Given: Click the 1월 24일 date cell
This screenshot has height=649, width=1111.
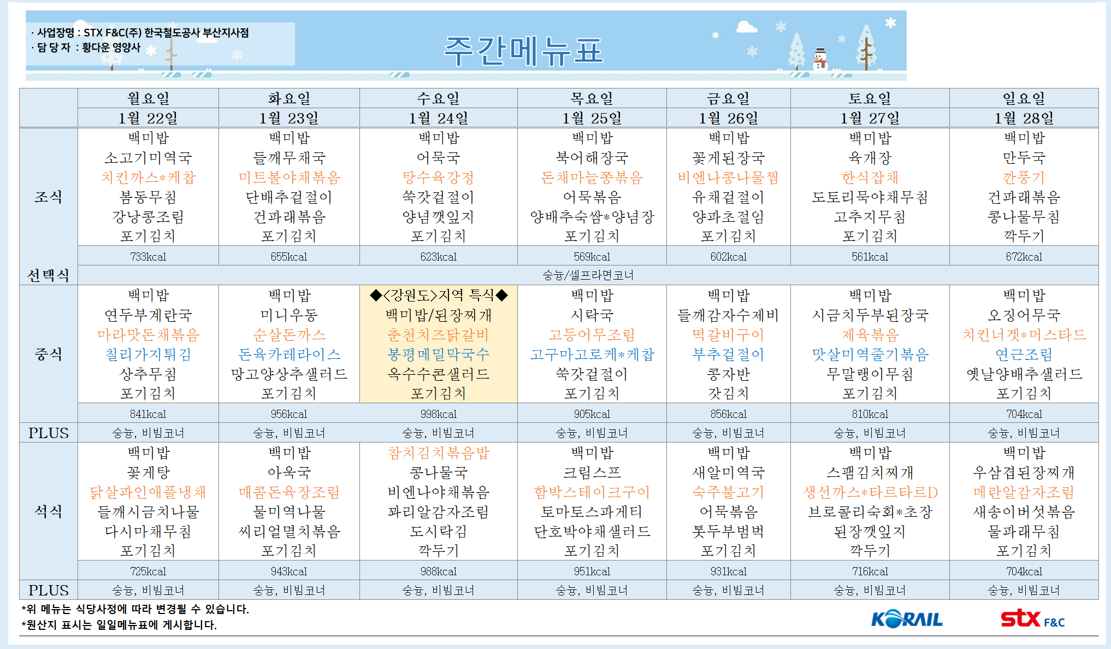Looking at the screenshot, I should 438,118.
